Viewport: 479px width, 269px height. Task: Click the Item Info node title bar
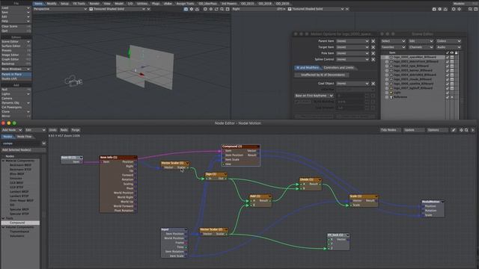coord(118,158)
